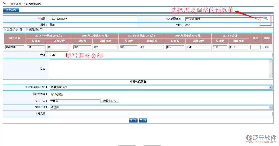Click the 删除 link in the table row

point(267,47)
